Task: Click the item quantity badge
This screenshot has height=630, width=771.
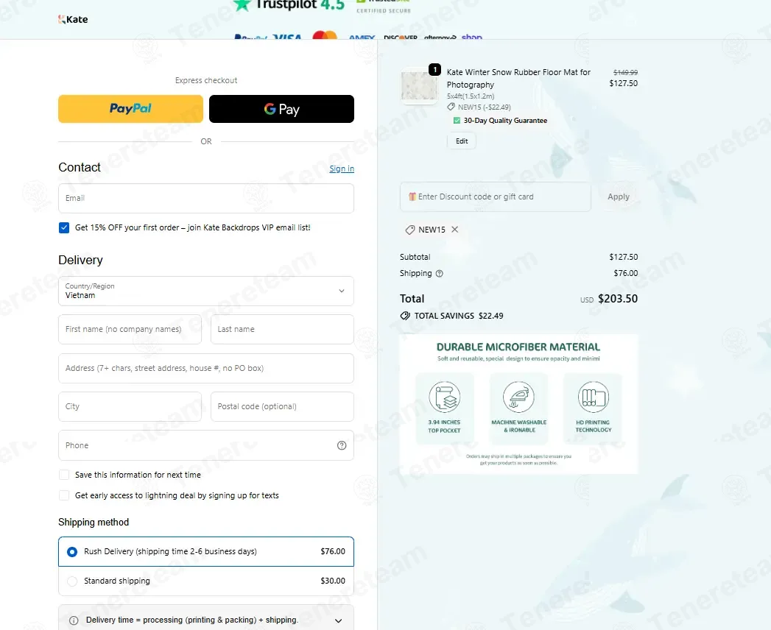Action: click(434, 69)
